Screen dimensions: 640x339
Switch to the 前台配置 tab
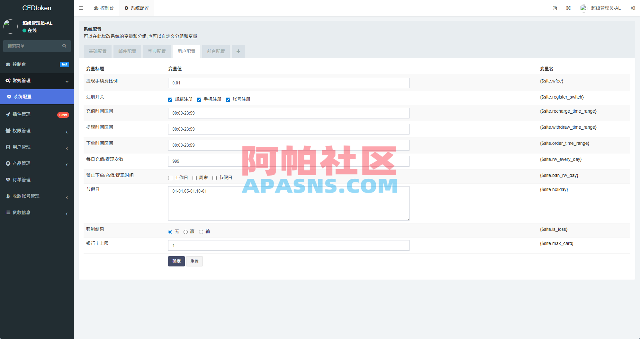216,51
